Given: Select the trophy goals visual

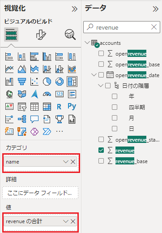Looking at the screenshot, I should [60, 119].
